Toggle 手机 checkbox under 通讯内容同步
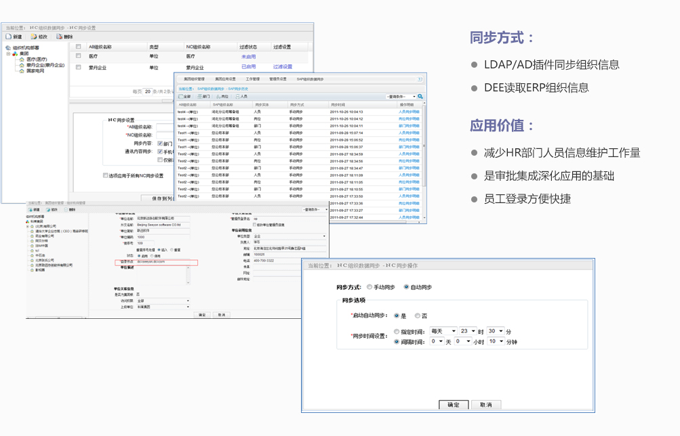This screenshot has height=436, width=680. coord(160,152)
